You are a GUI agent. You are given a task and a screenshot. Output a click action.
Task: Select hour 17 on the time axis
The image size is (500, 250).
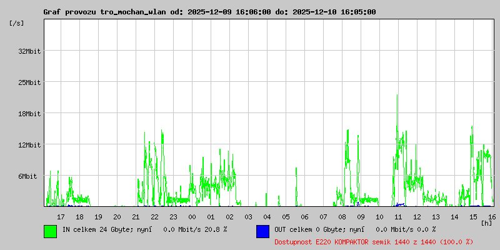click(x=61, y=216)
